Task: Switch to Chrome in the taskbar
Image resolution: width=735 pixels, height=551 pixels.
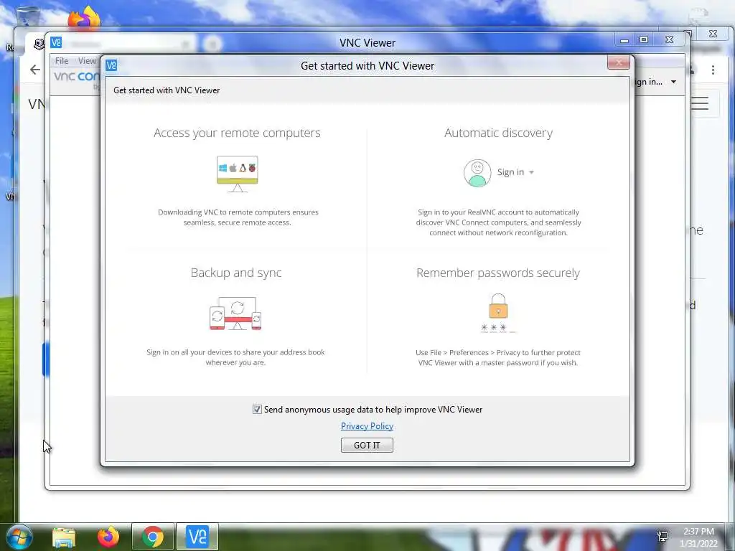Action: 153,537
